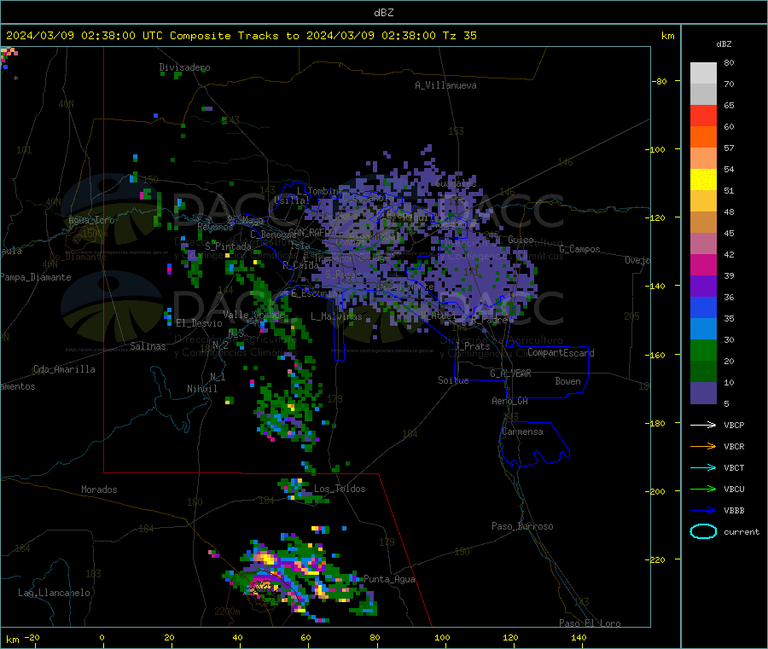This screenshot has width=768, height=649.
Task: Click the Punta_Agua map label
Action: click(x=389, y=579)
